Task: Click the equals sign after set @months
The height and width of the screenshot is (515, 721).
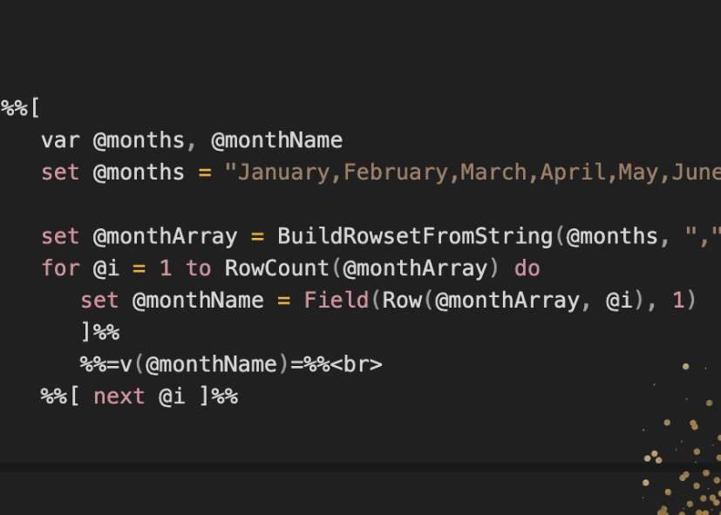Action: click(205, 173)
